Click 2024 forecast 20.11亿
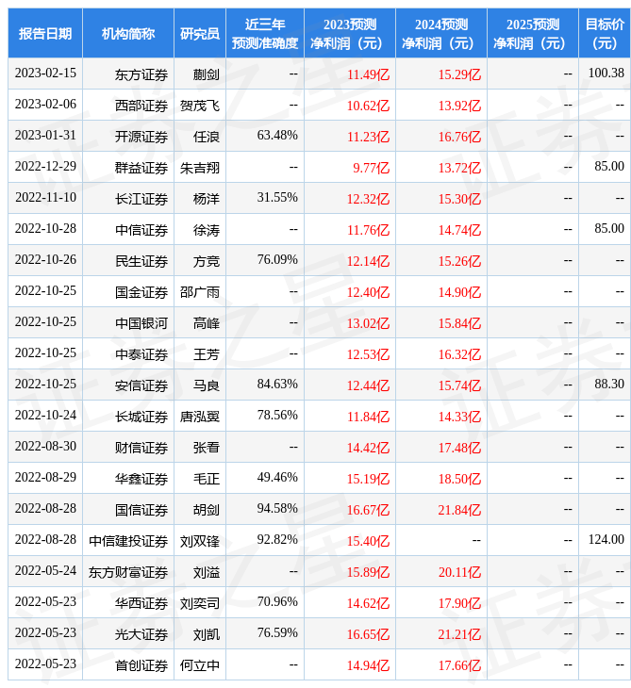 tap(459, 573)
